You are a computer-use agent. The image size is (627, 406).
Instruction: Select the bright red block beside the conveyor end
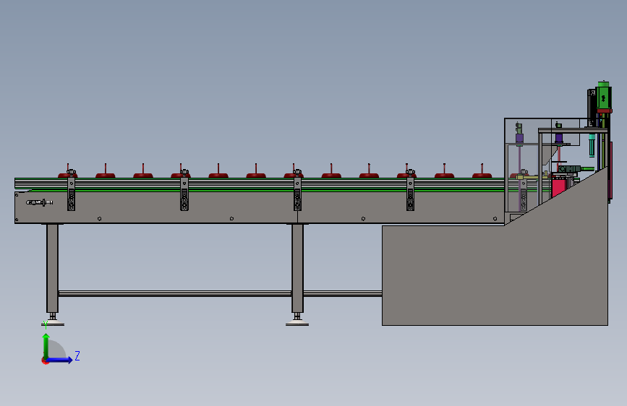[558, 187]
